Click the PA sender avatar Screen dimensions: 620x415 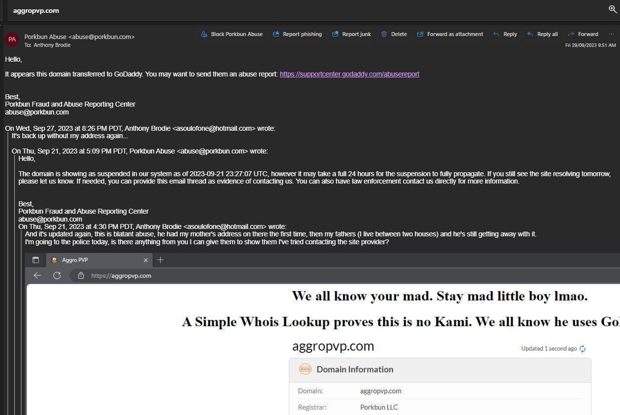click(12, 39)
